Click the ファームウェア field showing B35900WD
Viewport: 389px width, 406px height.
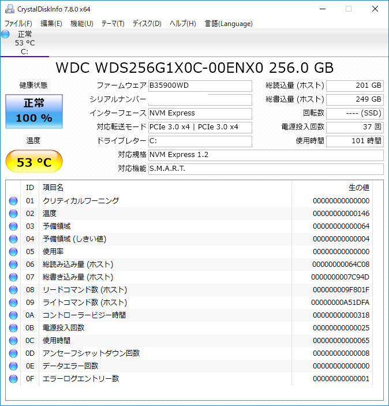pos(200,86)
